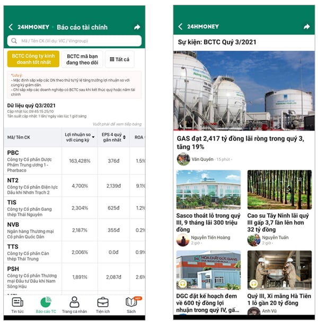The image size is (318, 322).
Task: Tap Văn Quyến author avatar
Action: point(183,159)
